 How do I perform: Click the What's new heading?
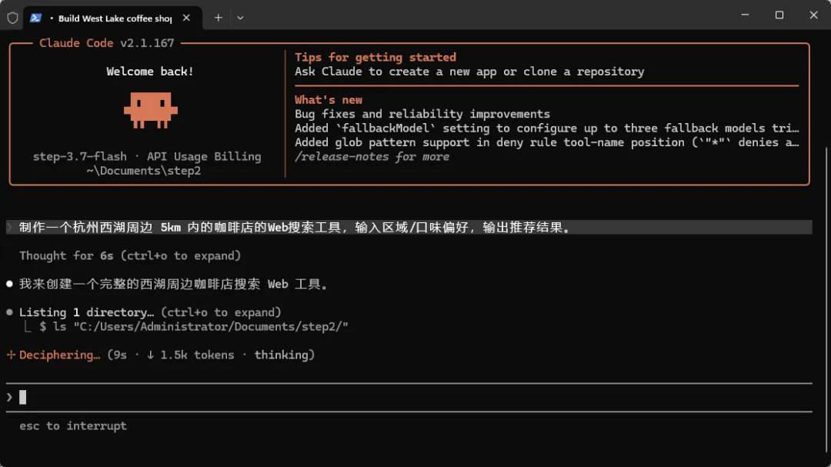click(329, 100)
